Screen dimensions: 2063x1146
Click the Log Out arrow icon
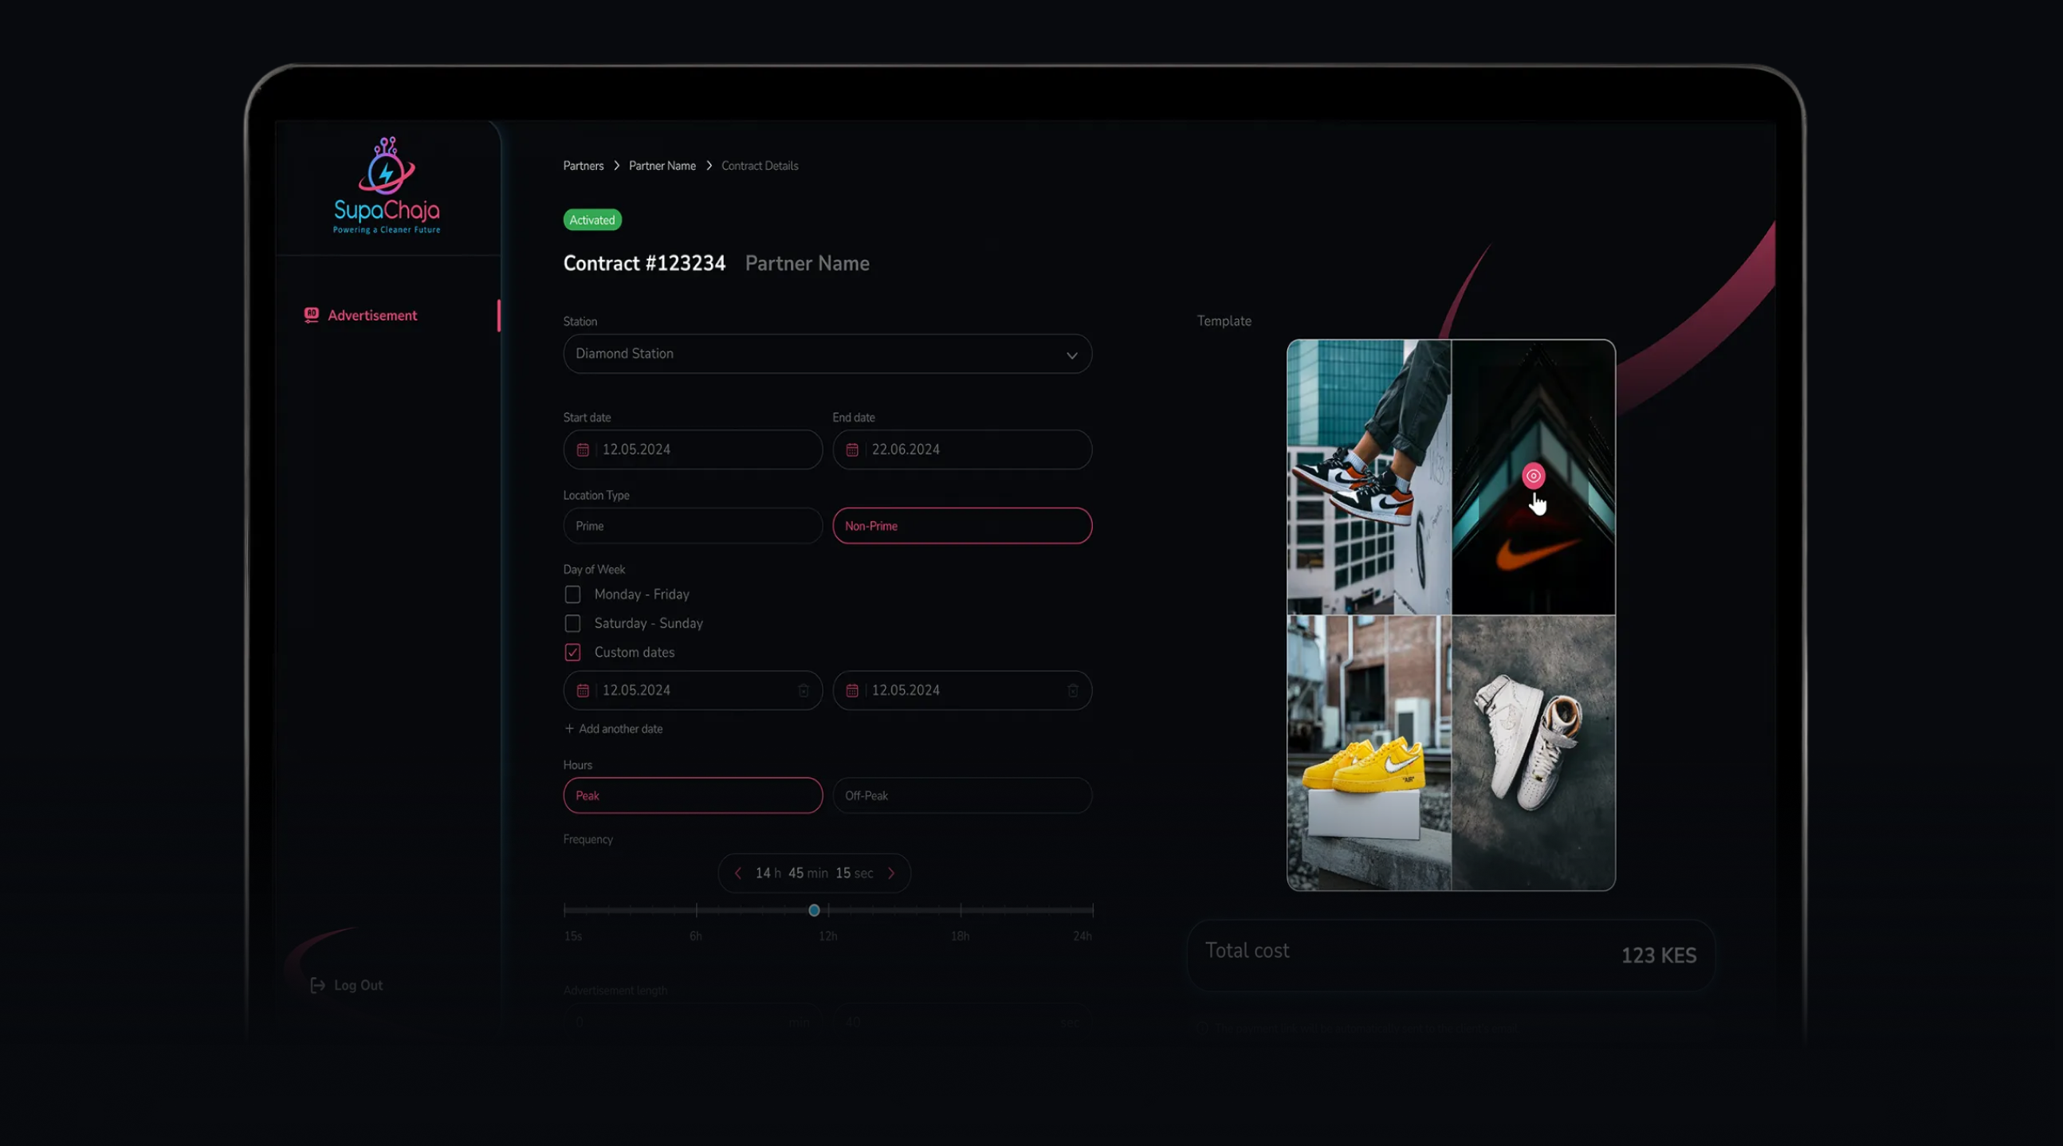[317, 985]
